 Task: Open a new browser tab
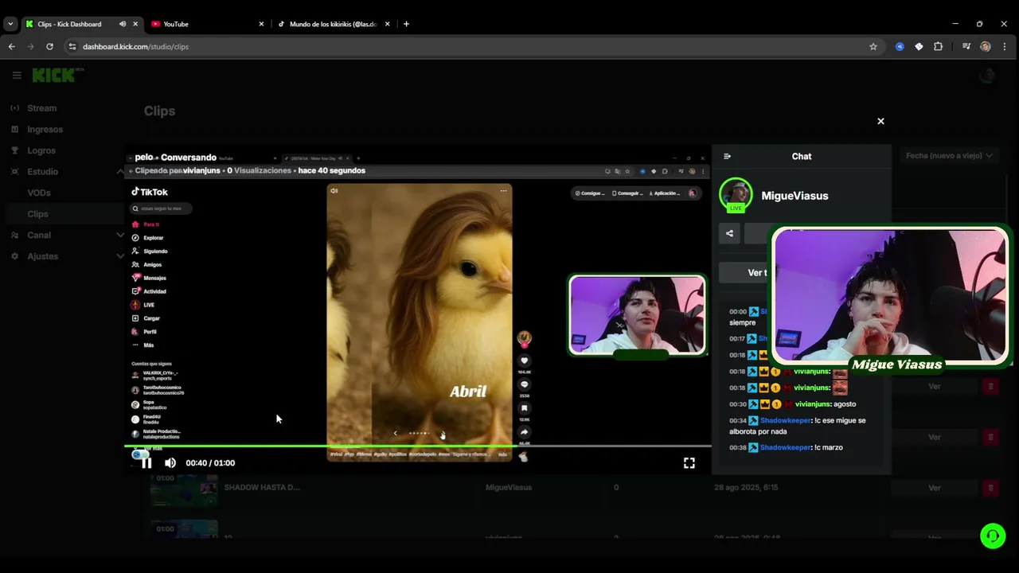pos(406,24)
